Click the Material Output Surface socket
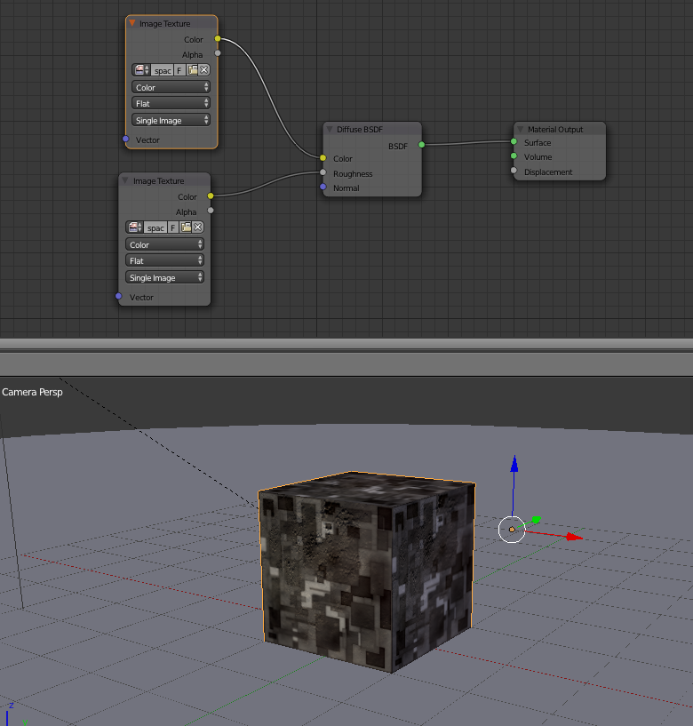The height and width of the screenshot is (726, 693). click(514, 141)
